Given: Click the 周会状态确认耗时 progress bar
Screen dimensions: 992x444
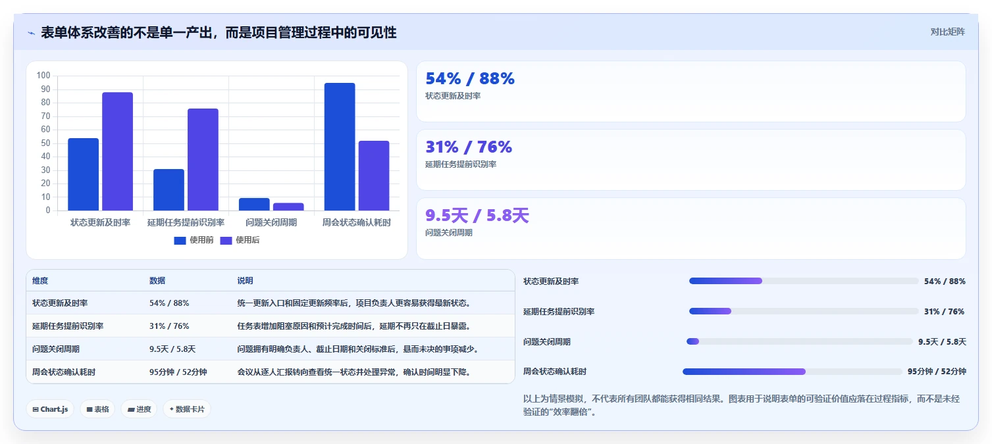Looking at the screenshot, I should pyautogui.click(x=793, y=372).
